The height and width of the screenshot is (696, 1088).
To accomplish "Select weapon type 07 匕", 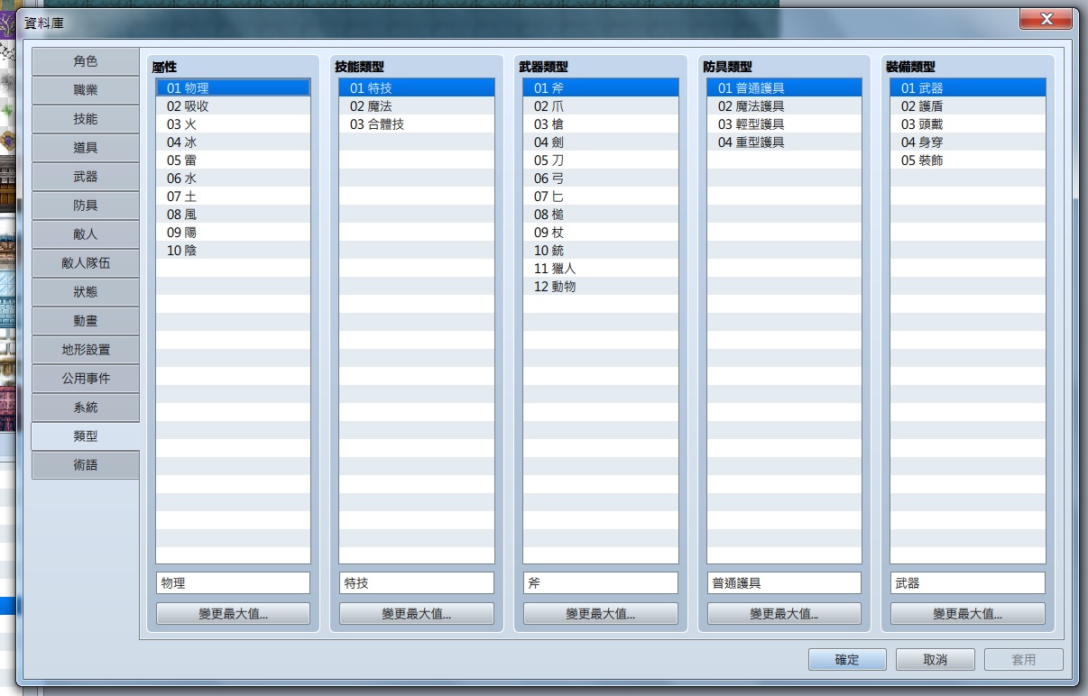I will pyautogui.click(x=601, y=197).
